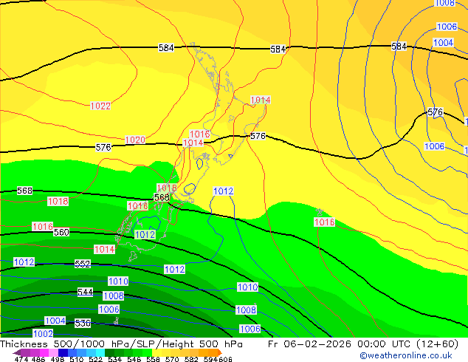Viewport: 468px width, 362px height.
Task: Pick the cyan legend swatch
Action: [x=100, y=352]
